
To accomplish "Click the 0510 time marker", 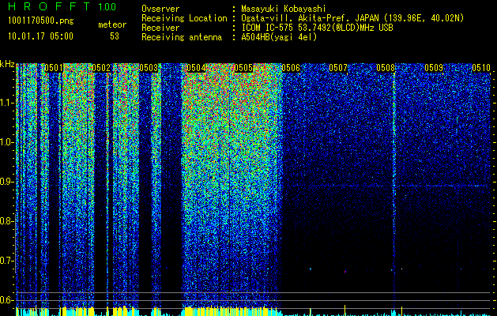I will point(481,68).
